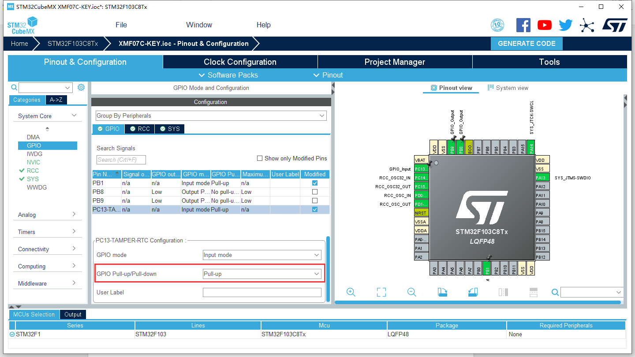
Task: Switch to the Clock Configuration tab
Action: (240, 62)
